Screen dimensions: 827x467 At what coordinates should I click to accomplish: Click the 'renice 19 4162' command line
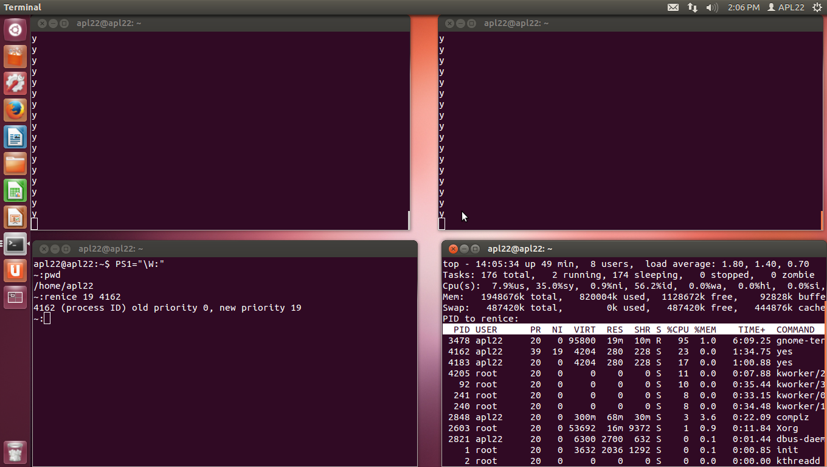[x=77, y=297]
